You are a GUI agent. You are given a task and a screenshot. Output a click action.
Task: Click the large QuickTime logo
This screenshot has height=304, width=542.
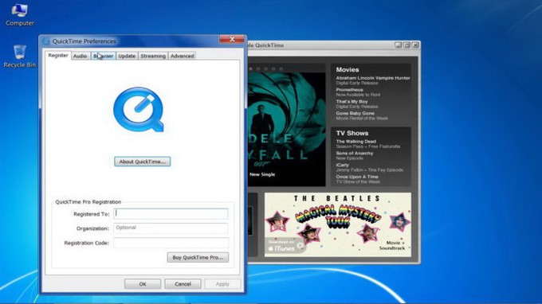coord(139,109)
